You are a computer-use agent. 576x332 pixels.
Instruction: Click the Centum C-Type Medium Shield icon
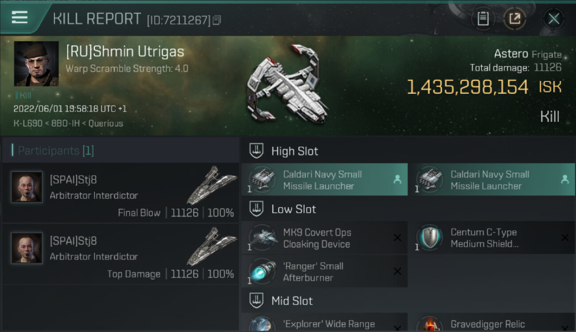[429, 238]
